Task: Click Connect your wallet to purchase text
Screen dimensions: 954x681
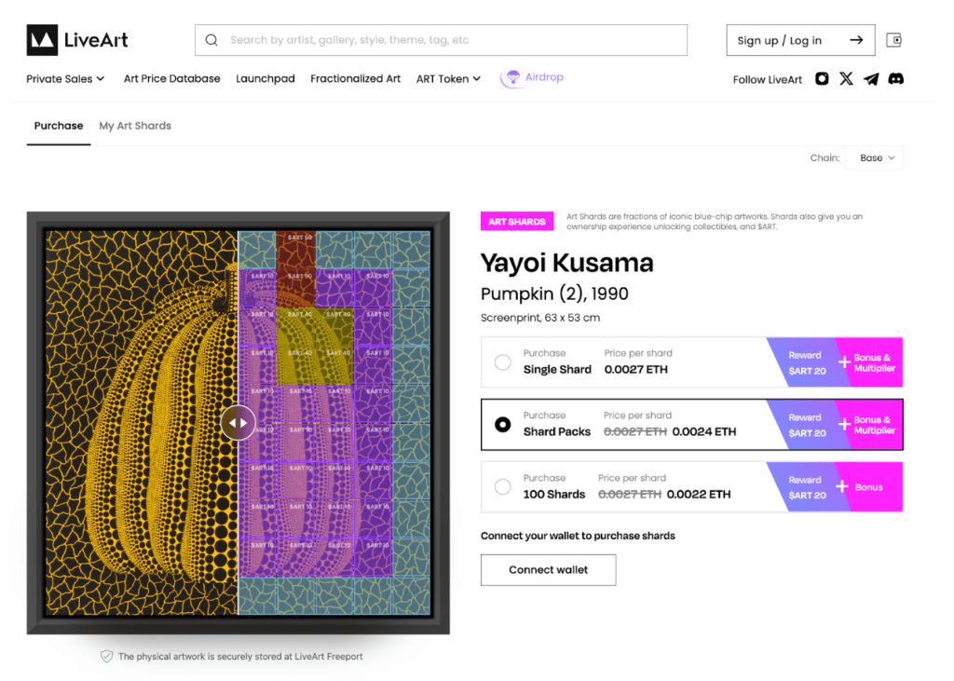Action: (x=578, y=536)
